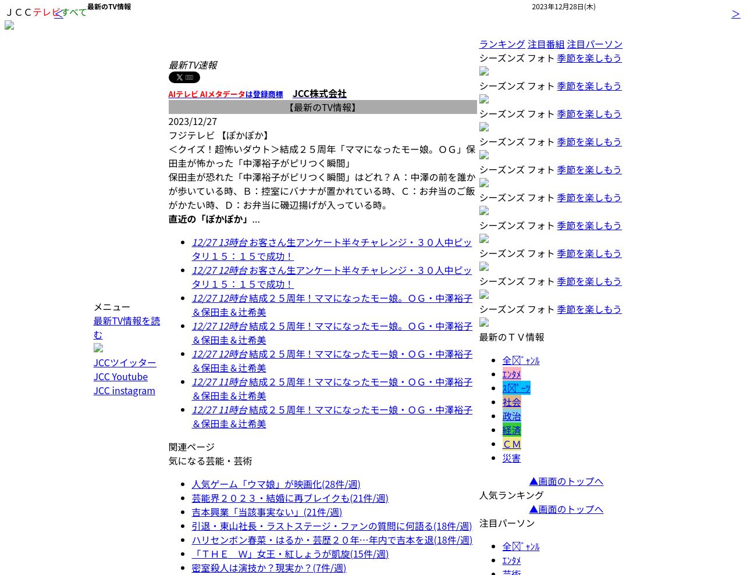The height and width of the screenshot is (575, 747).
Task: Open the JCCツイッター link
Action: 125,363
